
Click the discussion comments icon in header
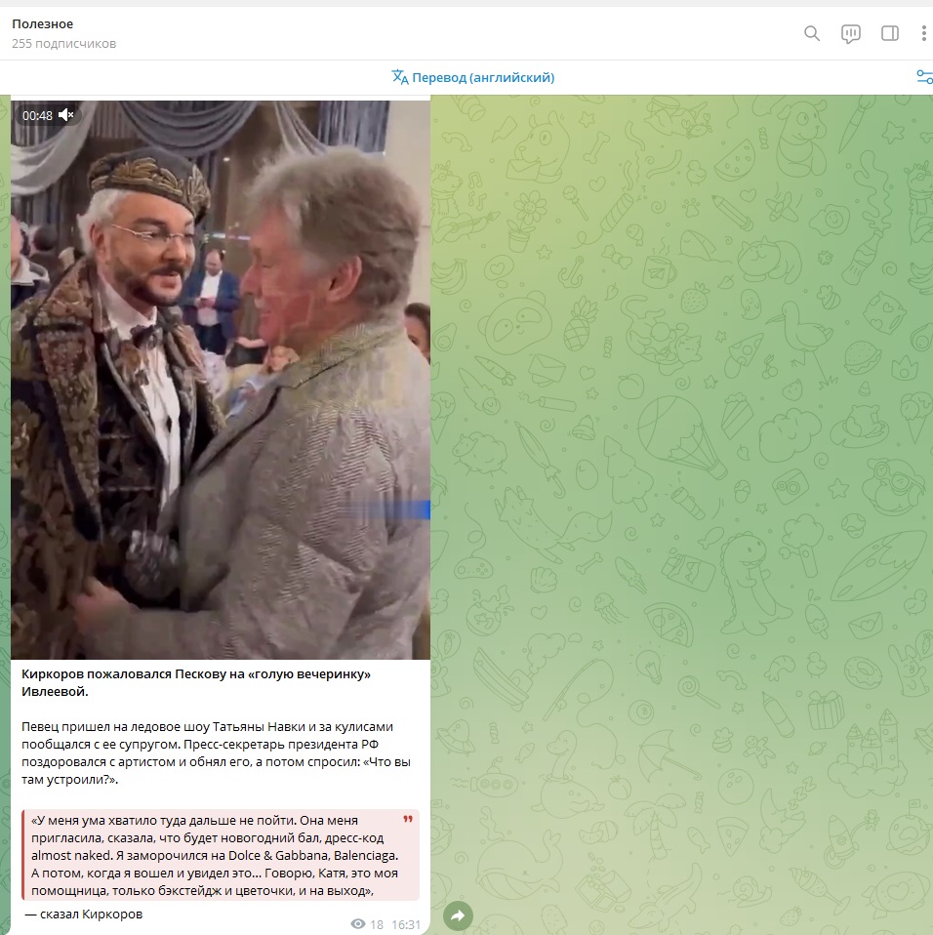click(850, 33)
